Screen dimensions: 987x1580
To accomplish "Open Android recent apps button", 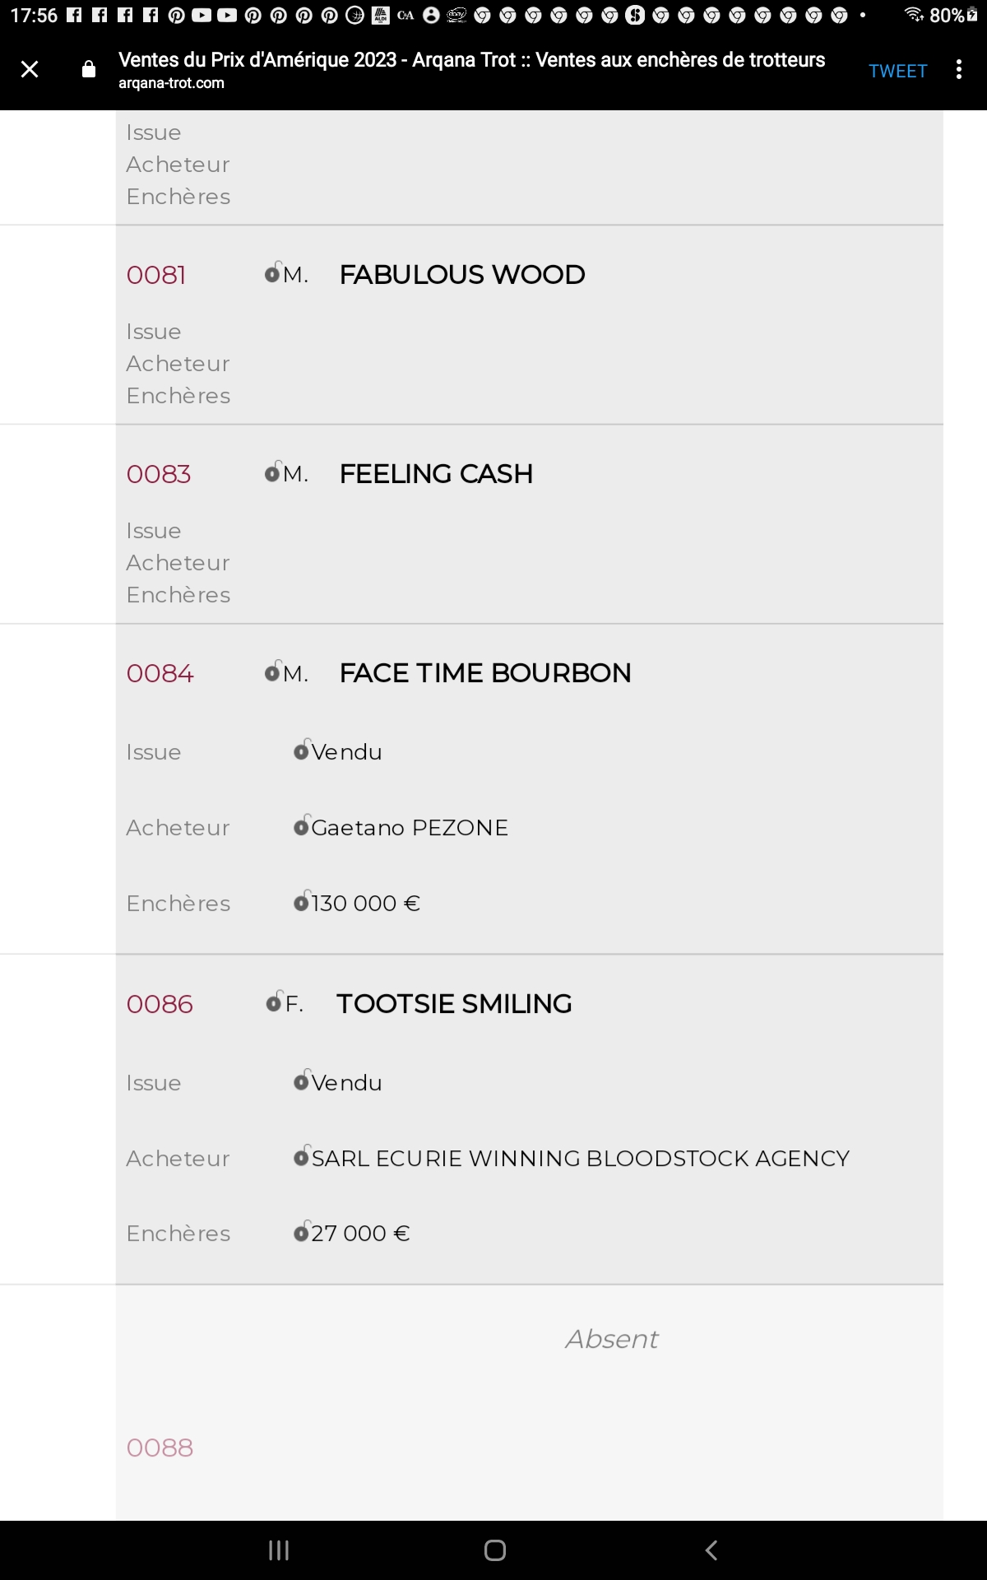I will (279, 1550).
